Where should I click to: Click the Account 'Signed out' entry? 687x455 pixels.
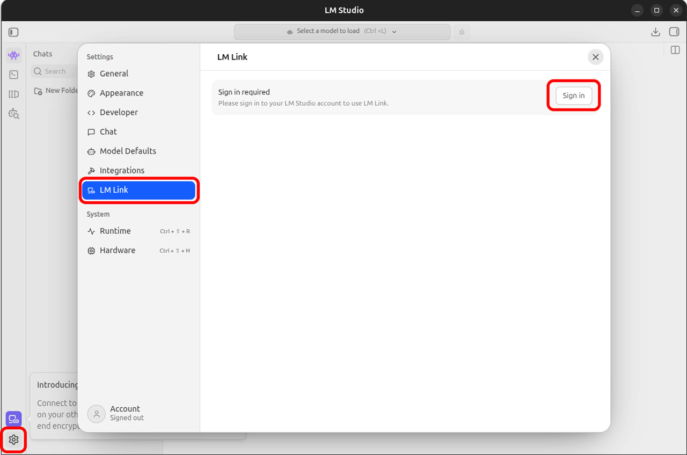pyautogui.click(x=116, y=413)
